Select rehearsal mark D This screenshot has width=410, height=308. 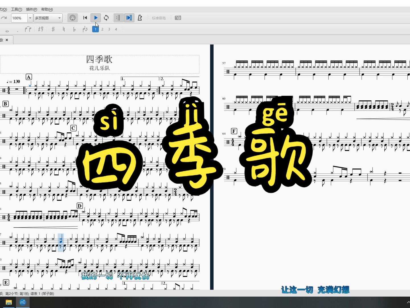[80, 206]
